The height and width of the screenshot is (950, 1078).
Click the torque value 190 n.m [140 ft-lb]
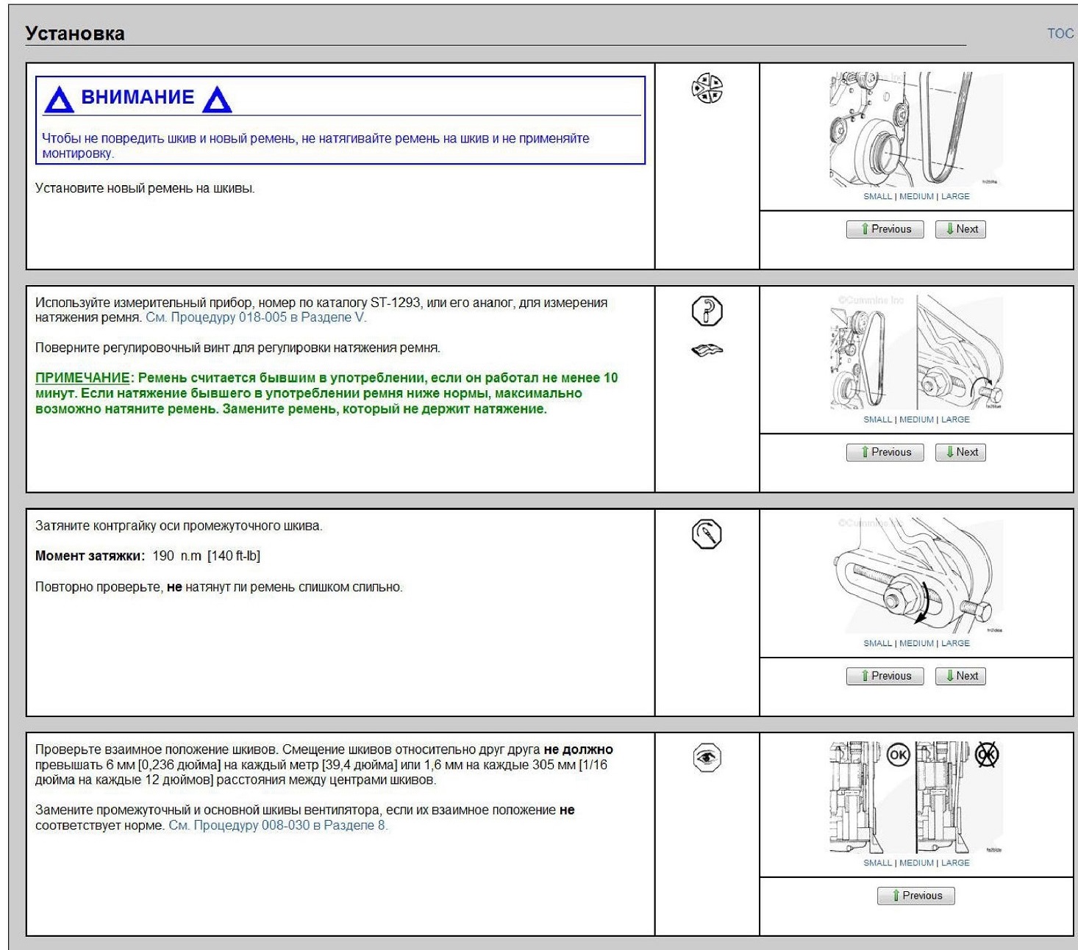[x=206, y=556]
